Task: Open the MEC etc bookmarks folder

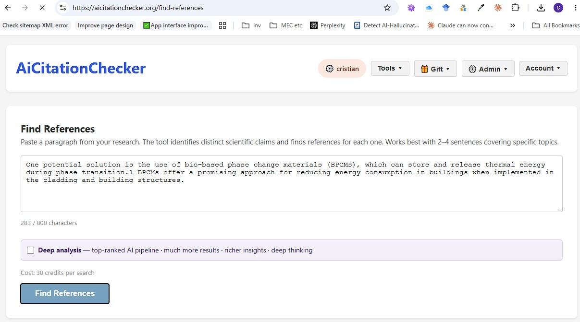Action: [x=286, y=25]
